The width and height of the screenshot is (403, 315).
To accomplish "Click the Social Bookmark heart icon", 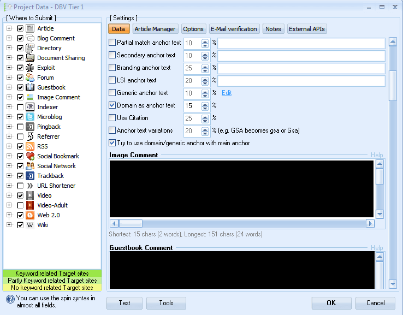I will (30, 156).
